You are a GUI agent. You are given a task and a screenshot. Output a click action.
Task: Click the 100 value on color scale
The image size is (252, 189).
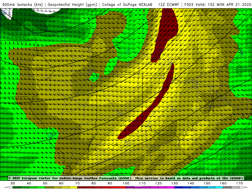click(x=126, y=183)
